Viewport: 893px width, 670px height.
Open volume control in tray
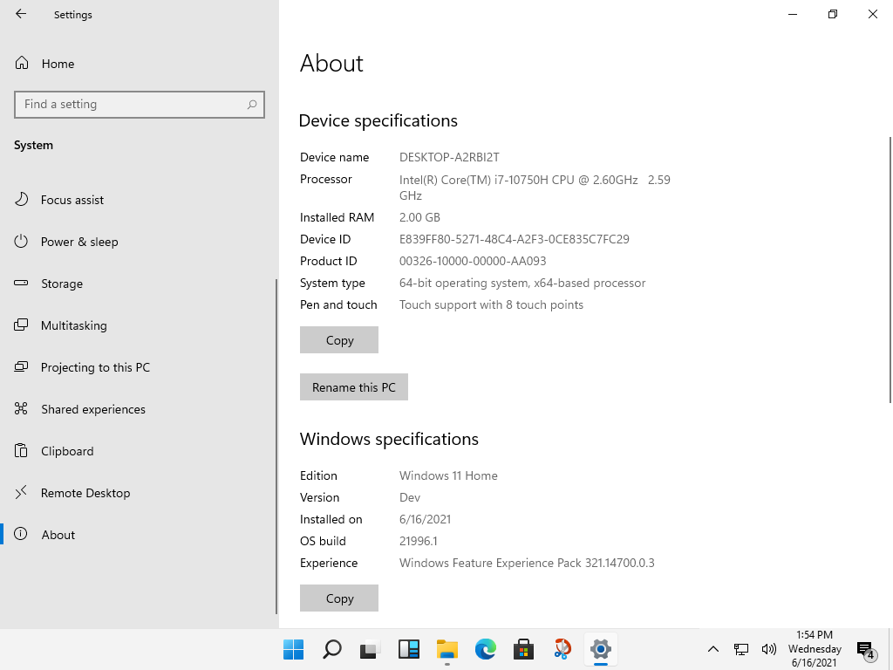tap(769, 649)
